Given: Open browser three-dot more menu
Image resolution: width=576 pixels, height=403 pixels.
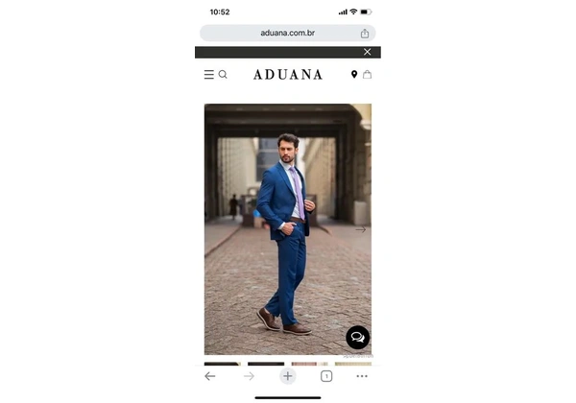Looking at the screenshot, I should (x=362, y=376).
